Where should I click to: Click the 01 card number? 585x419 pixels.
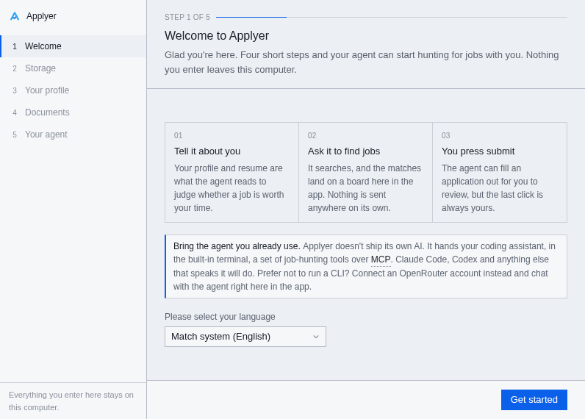tap(178, 135)
